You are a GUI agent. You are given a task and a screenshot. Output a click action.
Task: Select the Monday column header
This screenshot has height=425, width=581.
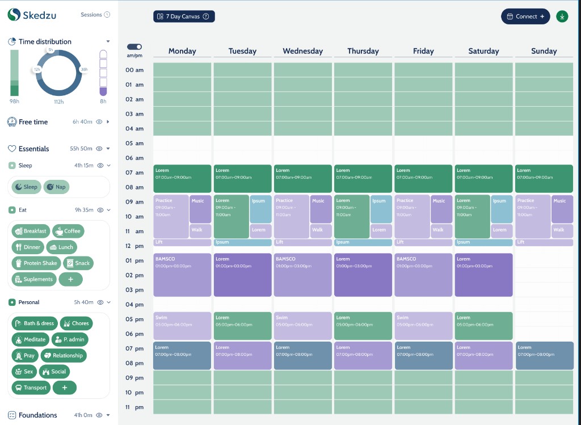(x=182, y=51)
